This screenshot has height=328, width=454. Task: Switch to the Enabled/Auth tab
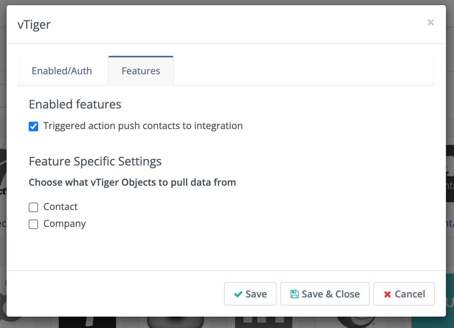pyautogui.click(x=62, y=71)
